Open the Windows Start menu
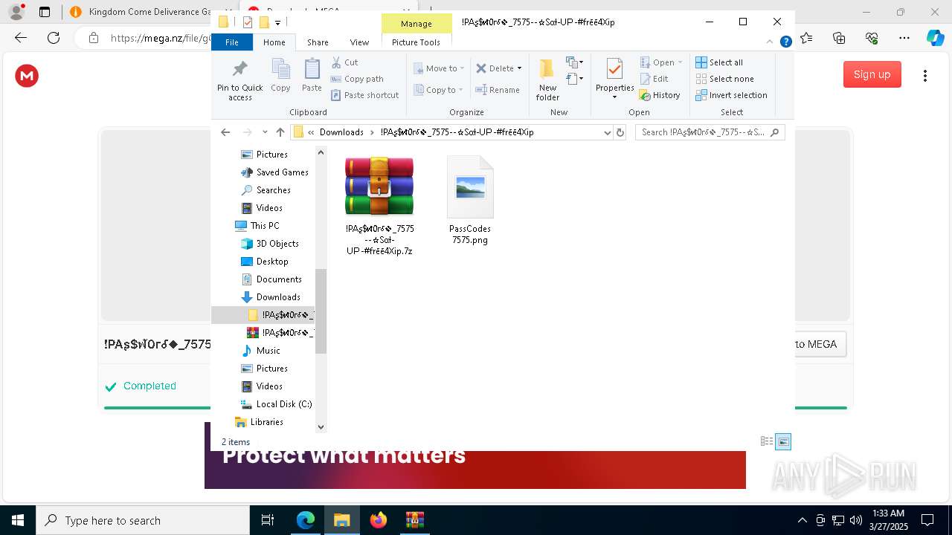 click(x=18, y=520)
